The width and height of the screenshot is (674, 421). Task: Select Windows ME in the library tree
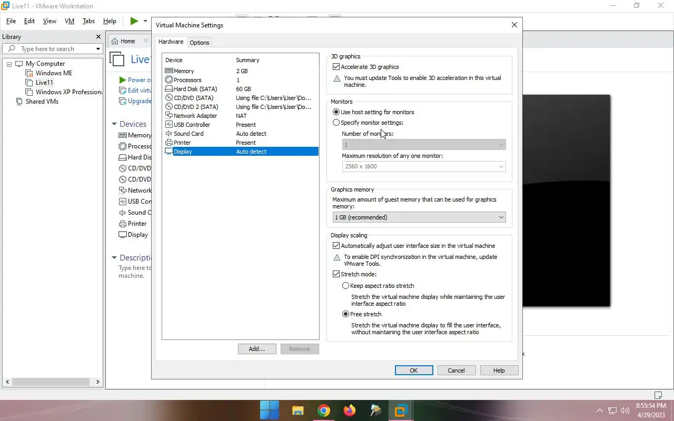[x=54, y=73]
